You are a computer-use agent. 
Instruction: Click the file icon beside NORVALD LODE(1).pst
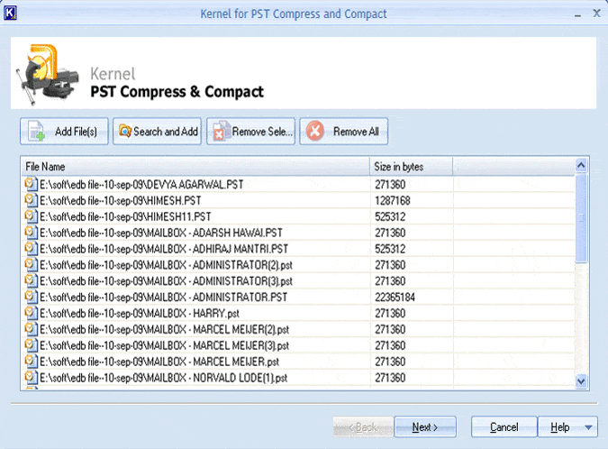point(31,377)
